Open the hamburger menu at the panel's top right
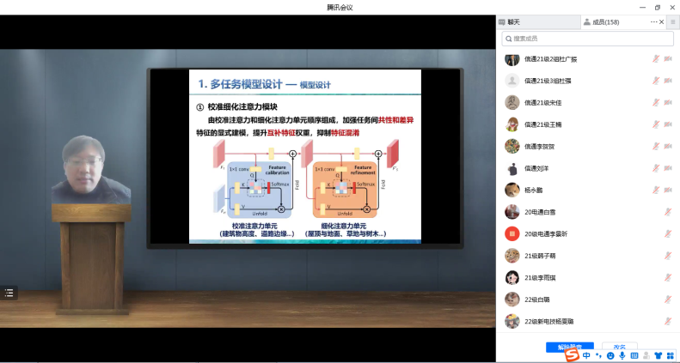This screenshot has height=363, width=680. [673, 21]
